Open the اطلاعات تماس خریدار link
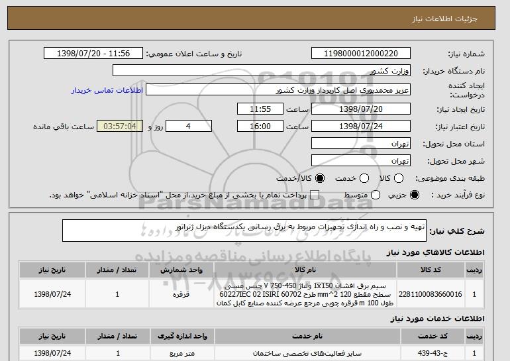Image resolution: width=510 pixels, height=361 pixels. (107, 90)
